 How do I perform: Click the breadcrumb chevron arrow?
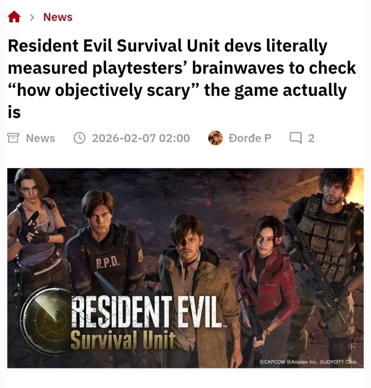(x=32, y=17)
